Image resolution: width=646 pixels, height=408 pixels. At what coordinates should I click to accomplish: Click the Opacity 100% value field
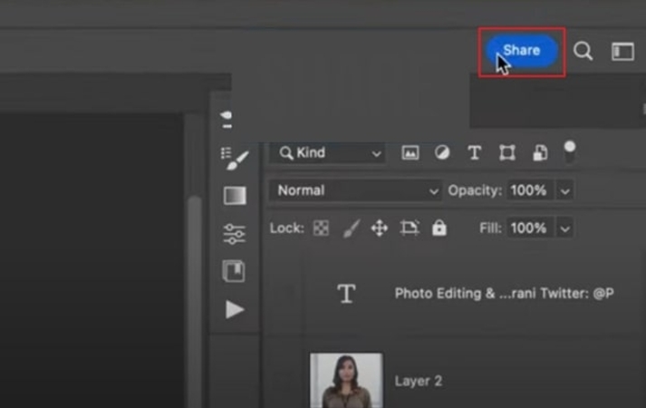pos(529,190)
